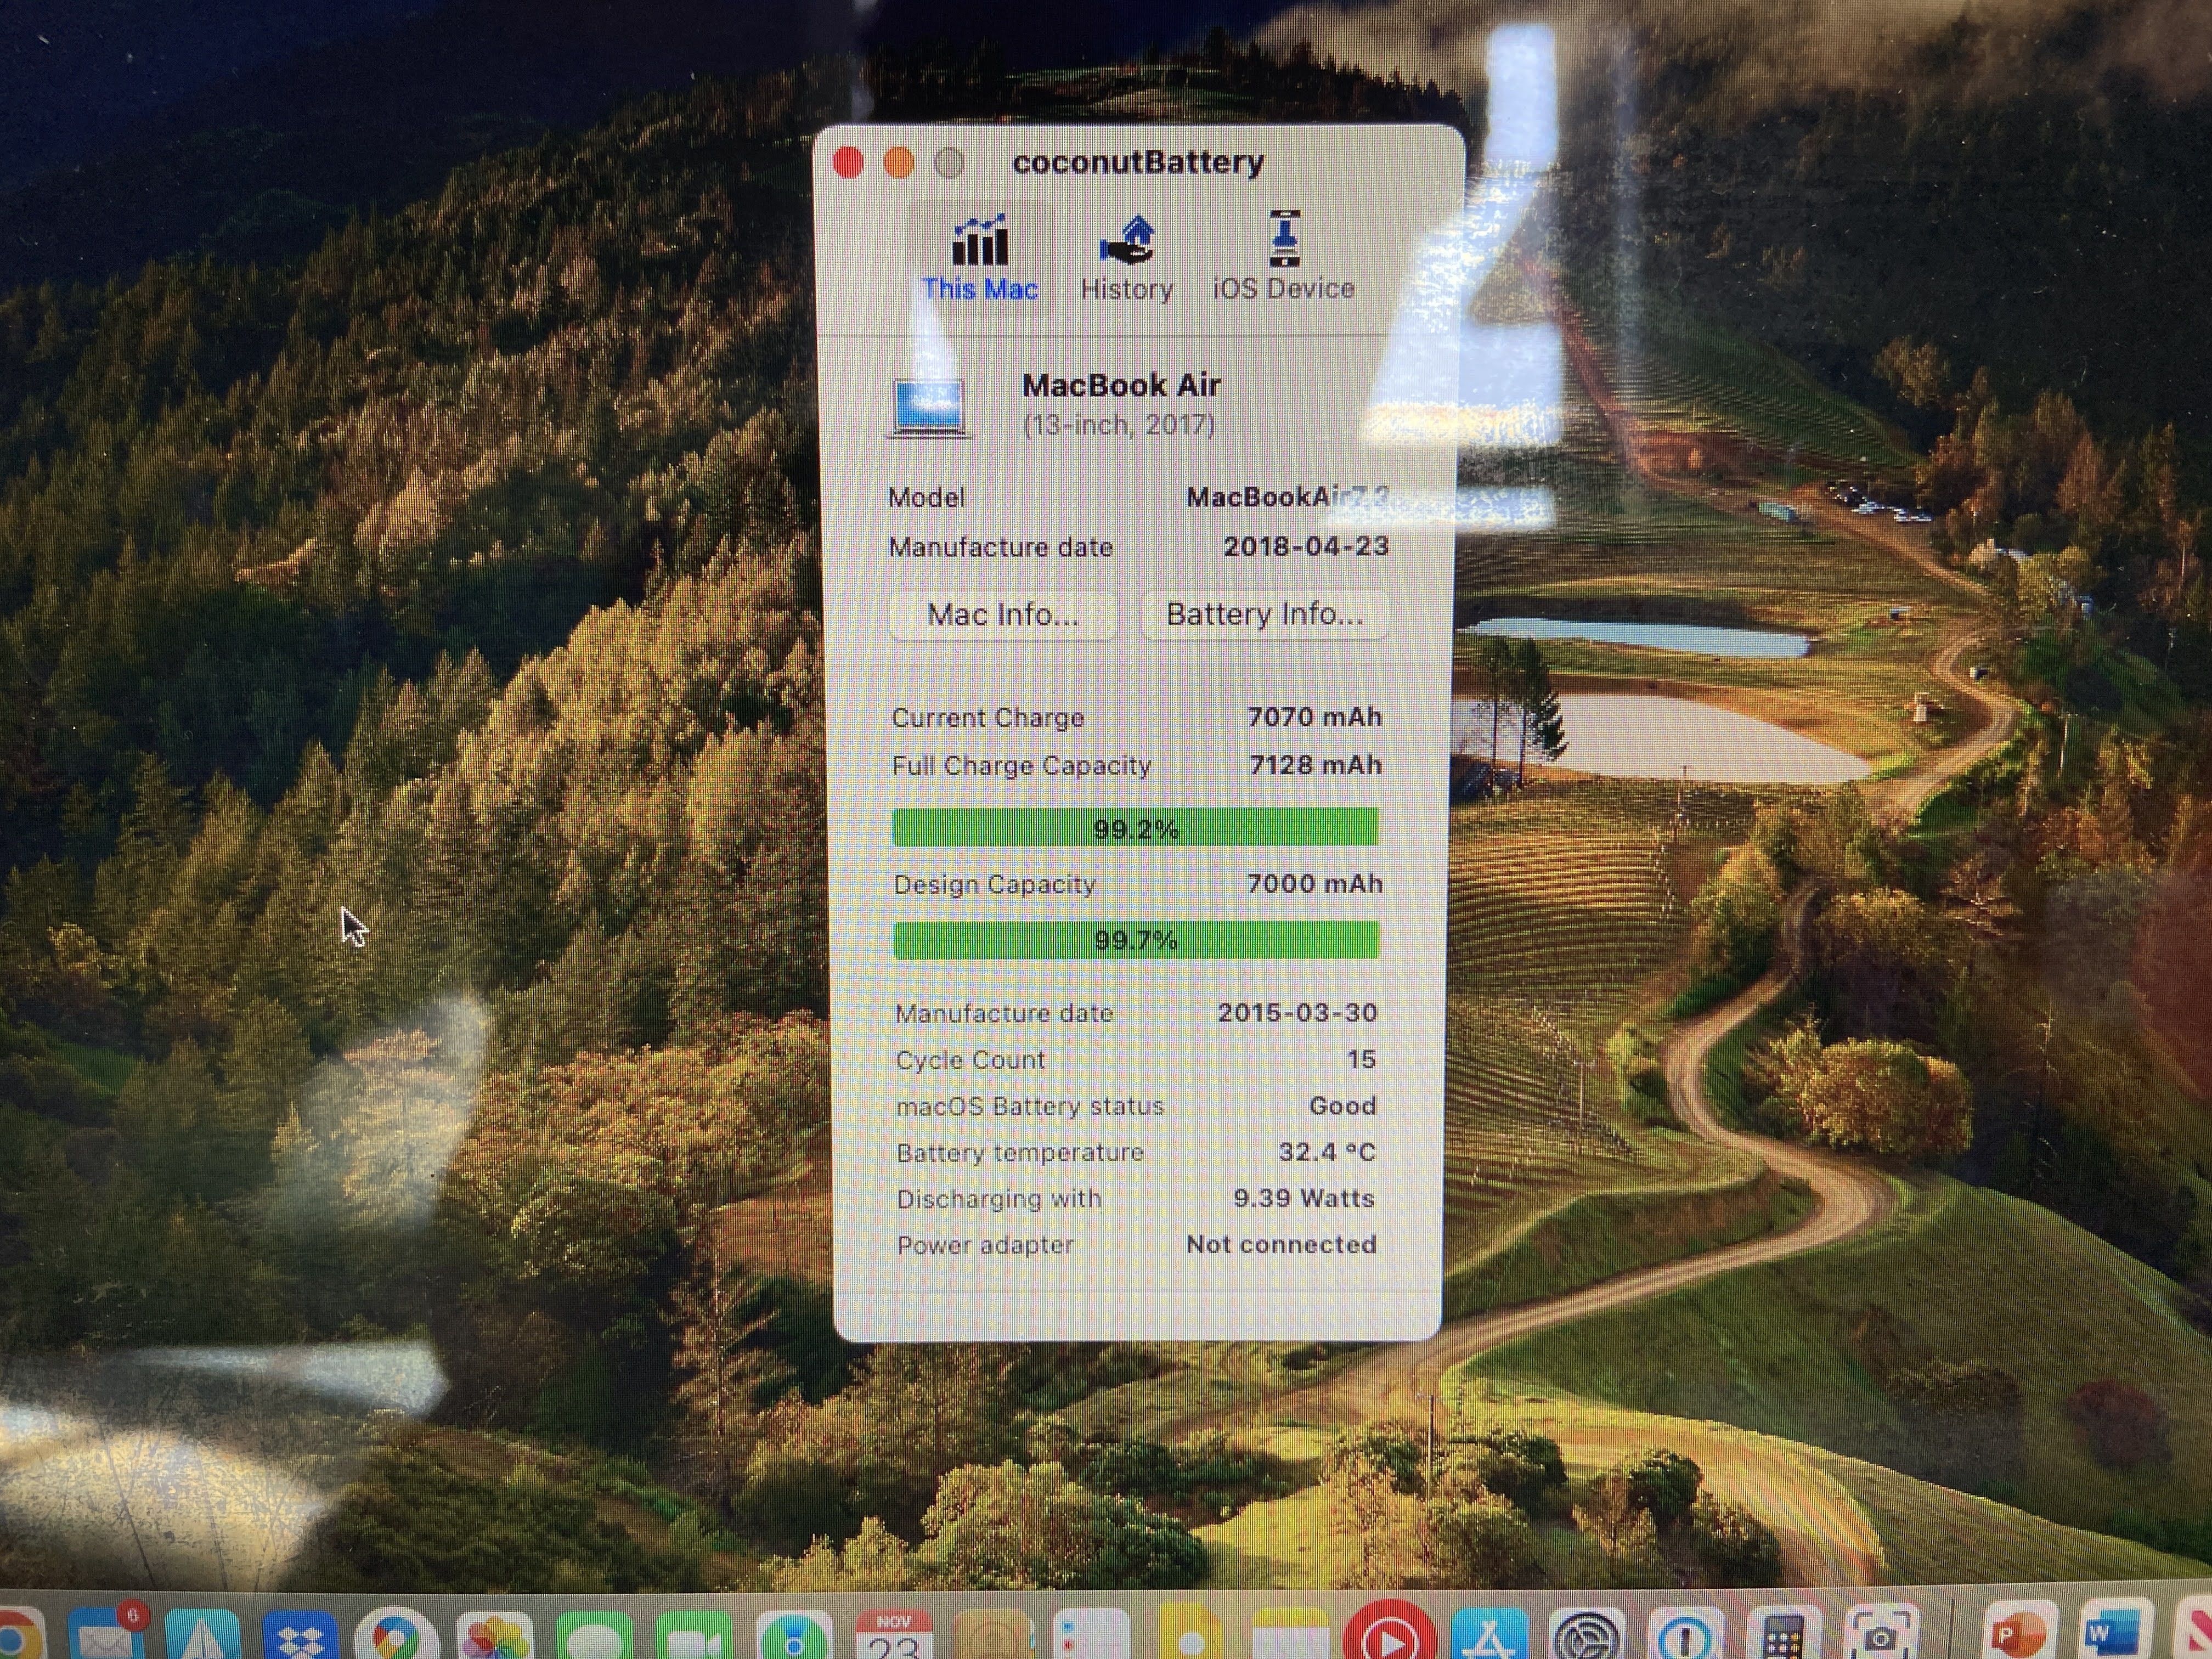Click the MacBook Air laptop icon

point(930,408)
